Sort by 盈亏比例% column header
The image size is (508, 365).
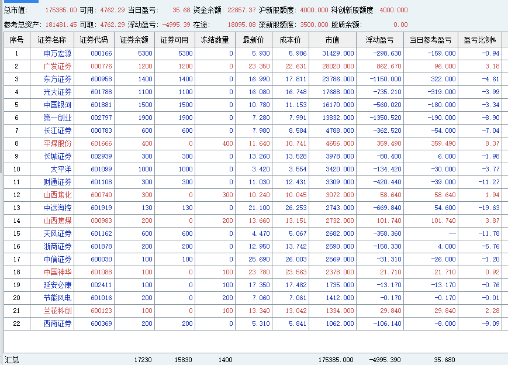coord(480,40)
